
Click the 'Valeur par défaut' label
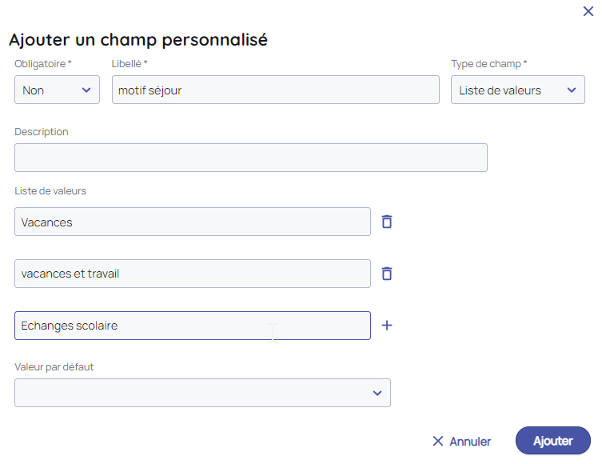[x=59, y=366]
